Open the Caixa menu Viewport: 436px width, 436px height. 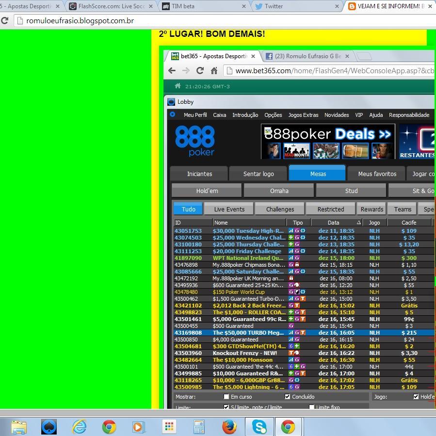click(x=219, y=115)
